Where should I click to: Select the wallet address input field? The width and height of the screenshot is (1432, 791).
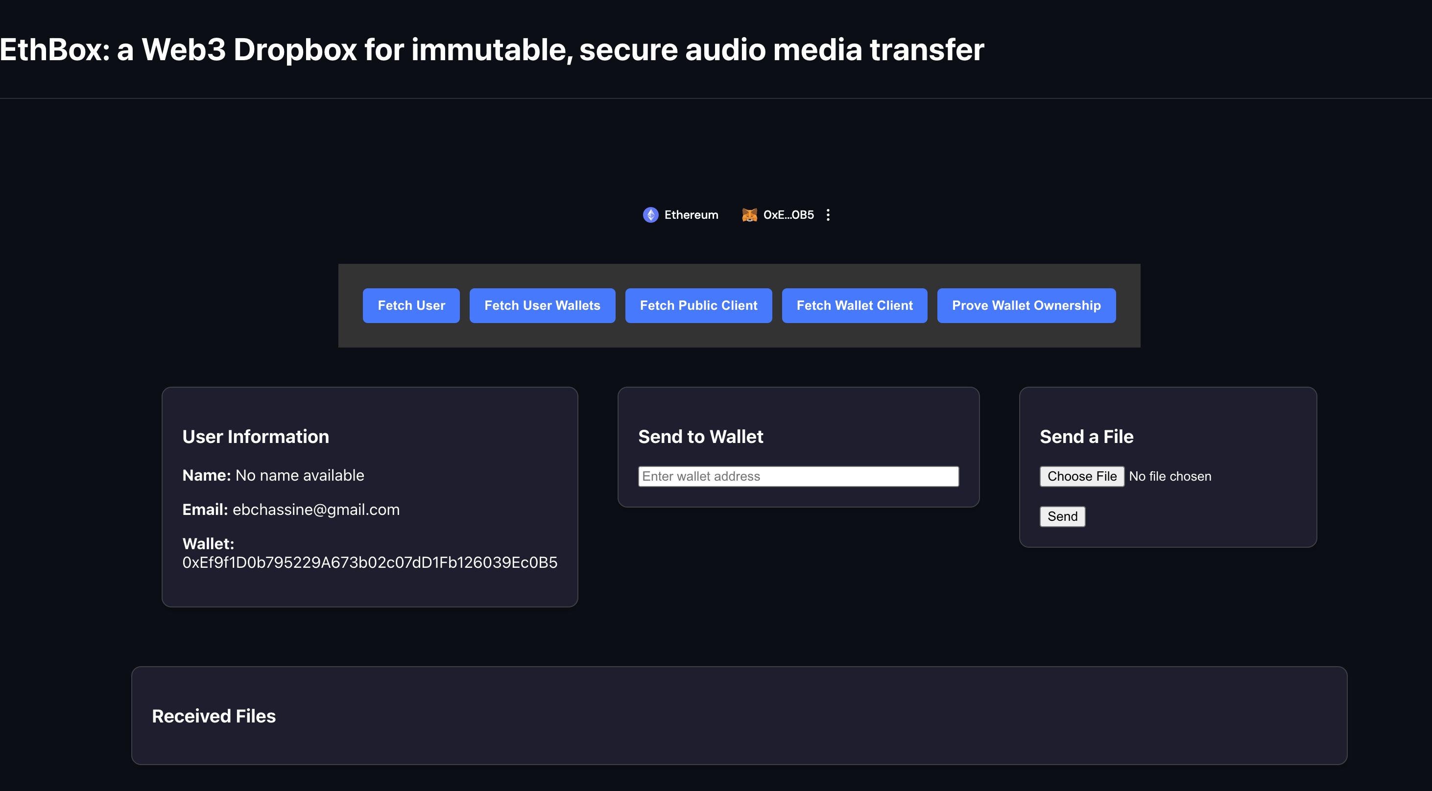coord(798,476)
